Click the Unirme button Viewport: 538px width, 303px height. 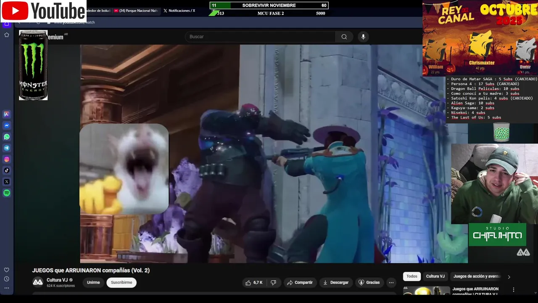pyautogui.click(x=93, y=282)
